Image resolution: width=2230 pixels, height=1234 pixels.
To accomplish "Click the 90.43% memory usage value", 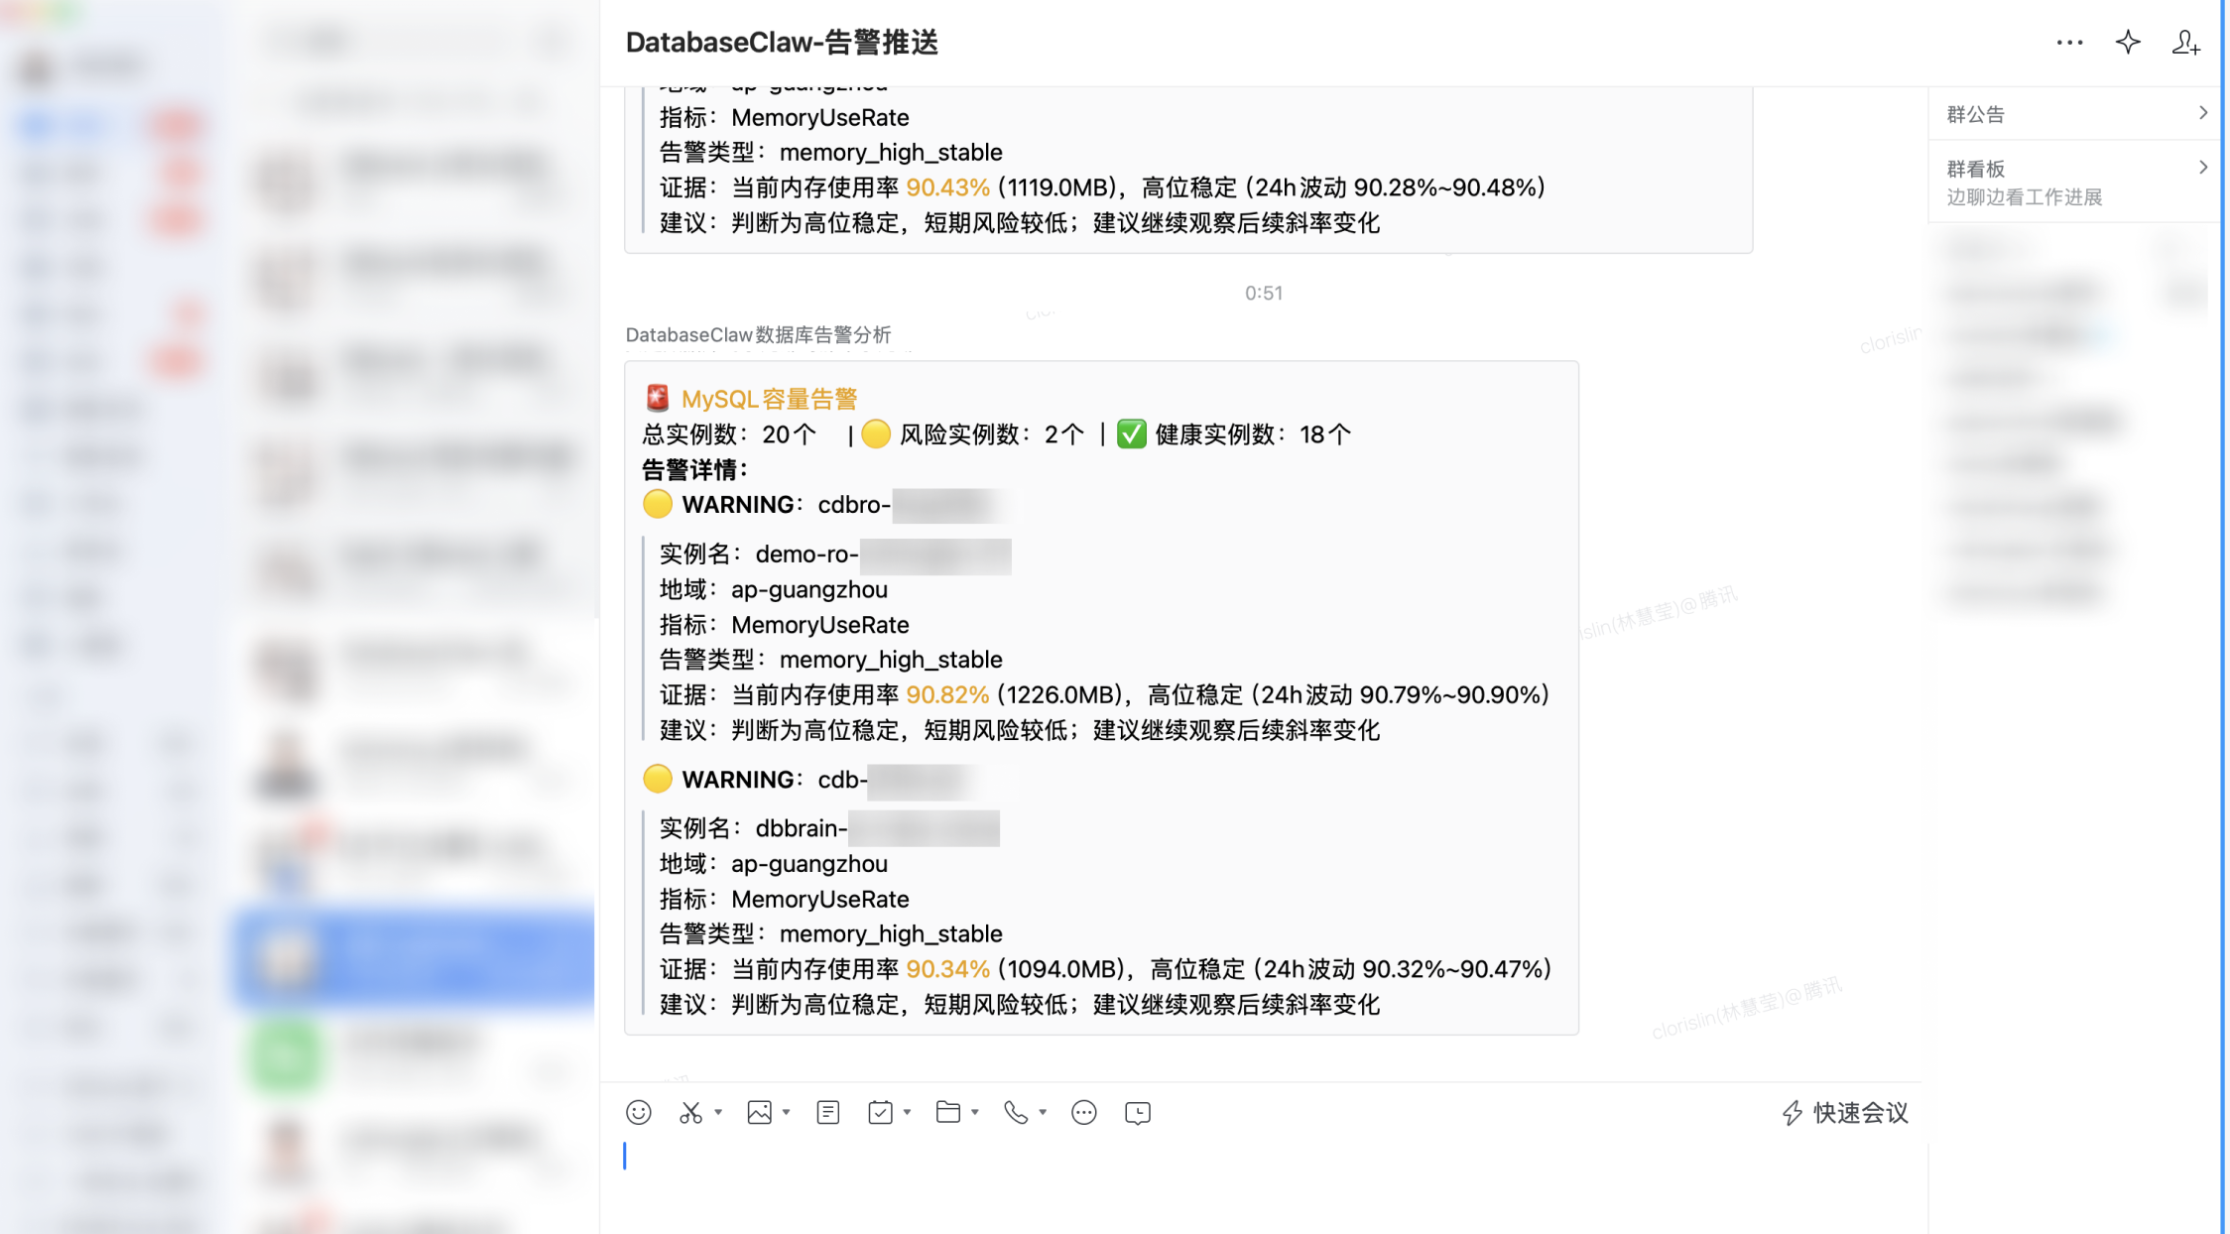I will click(947, 187).
